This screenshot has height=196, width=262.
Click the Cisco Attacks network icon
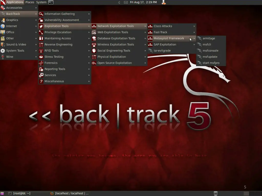coord(150,26)
